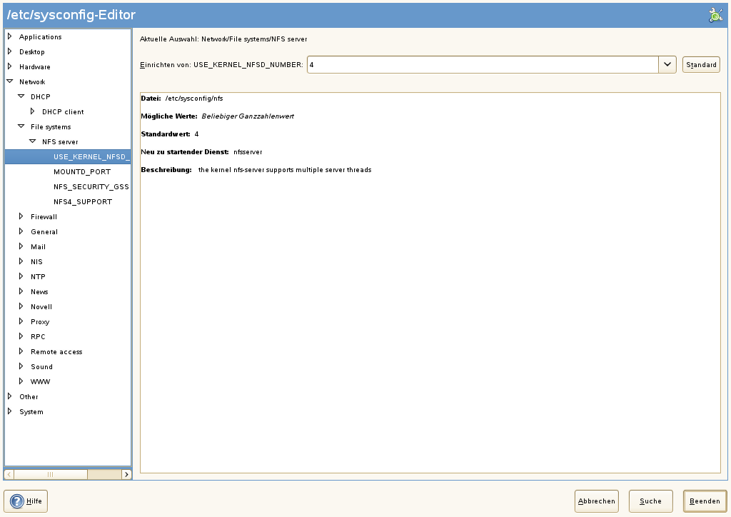Select the System label in tree

point(31,411)
